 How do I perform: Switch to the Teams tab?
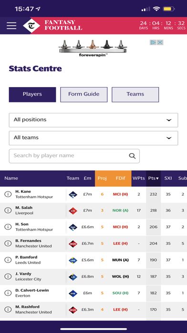(135, 95)
